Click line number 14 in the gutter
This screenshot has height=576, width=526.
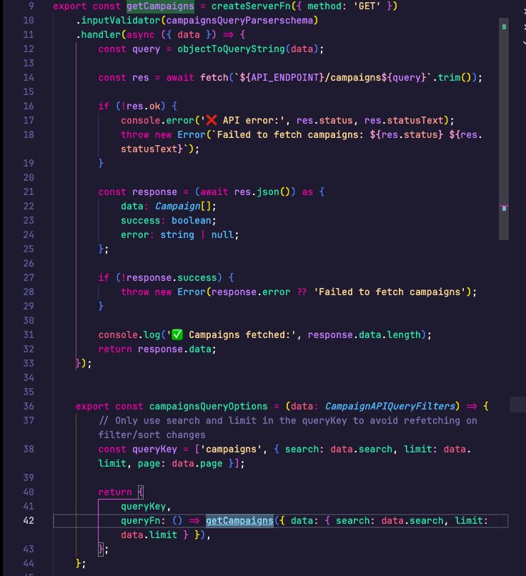29,77
